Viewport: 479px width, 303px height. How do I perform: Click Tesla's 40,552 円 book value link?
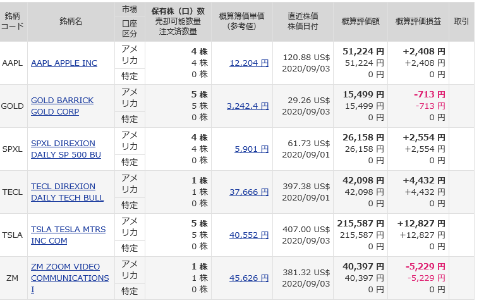tap(249, 235)
